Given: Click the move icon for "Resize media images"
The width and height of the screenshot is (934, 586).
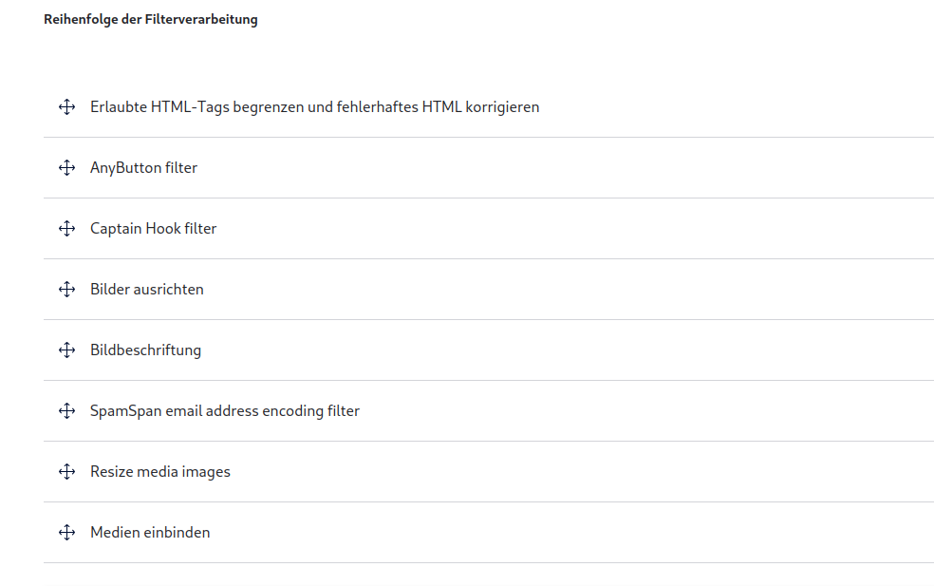Looking at the screenshot, I should 66,471.
